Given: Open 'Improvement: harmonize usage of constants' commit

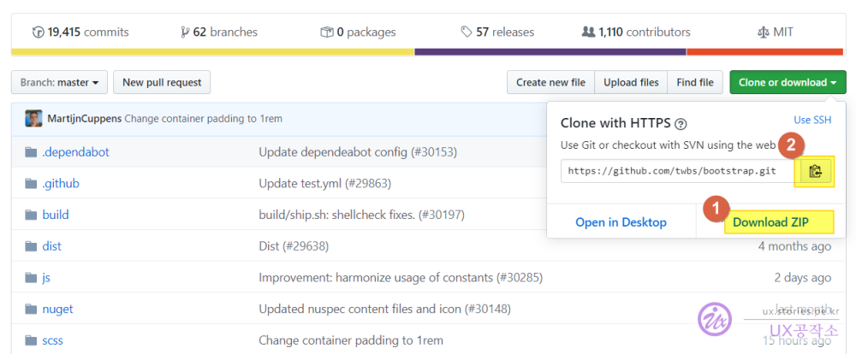Looking at the screenshot, I should pos(401,278).
